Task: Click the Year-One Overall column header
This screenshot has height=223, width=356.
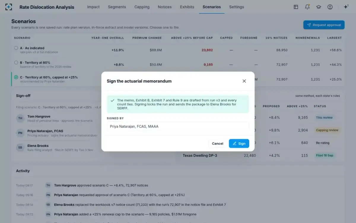Action: pos(108,38)
